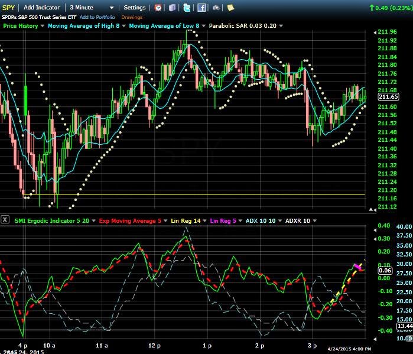Open the Settings menu

tap(135, 8)
